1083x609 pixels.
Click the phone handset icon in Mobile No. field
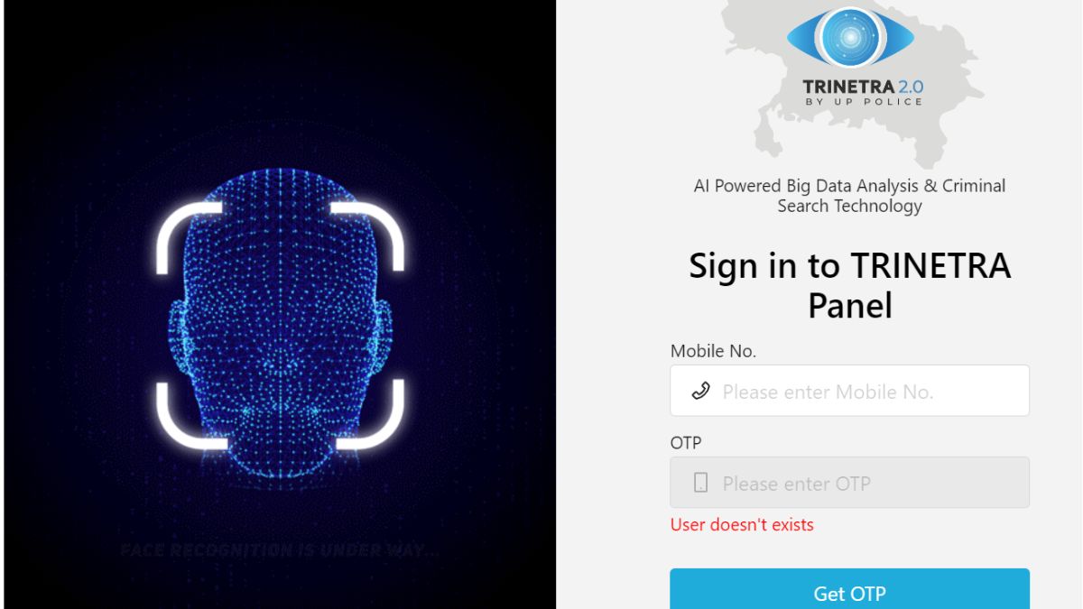tap(700, 391)
